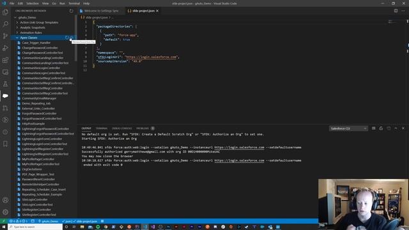Select the HttpPostExample class

pos(33,123)
